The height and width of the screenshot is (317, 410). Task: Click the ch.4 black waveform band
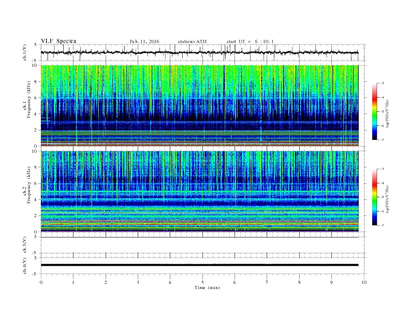point(199,265)
